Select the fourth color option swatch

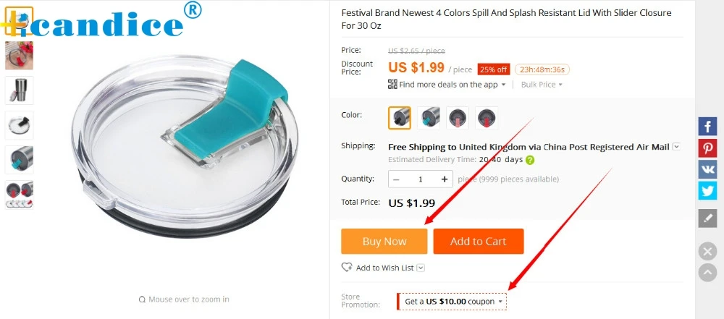pyautogui.click(x=487, y=118)
